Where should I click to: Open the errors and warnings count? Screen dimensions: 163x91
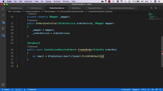pyautogui.click(x=19, y=89)
